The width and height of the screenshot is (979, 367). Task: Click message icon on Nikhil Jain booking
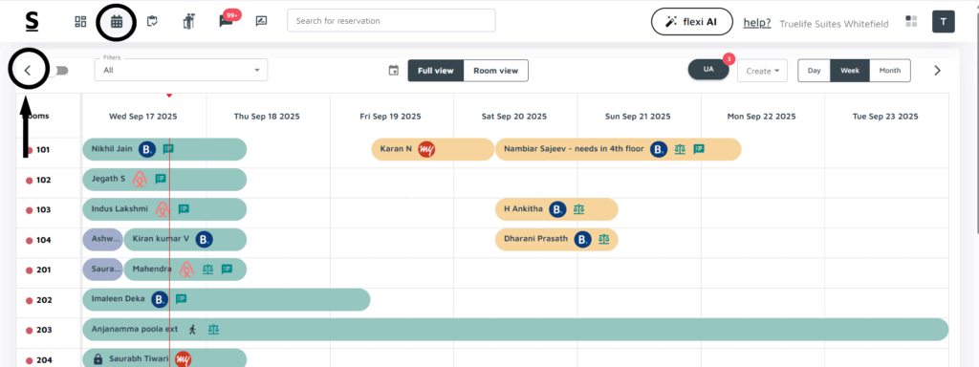[168, 149]
